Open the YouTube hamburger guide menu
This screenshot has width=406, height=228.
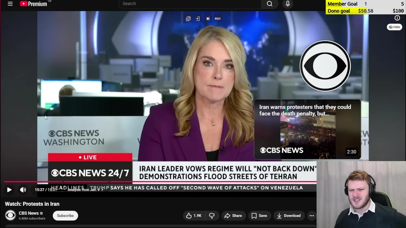click(10, 4)
